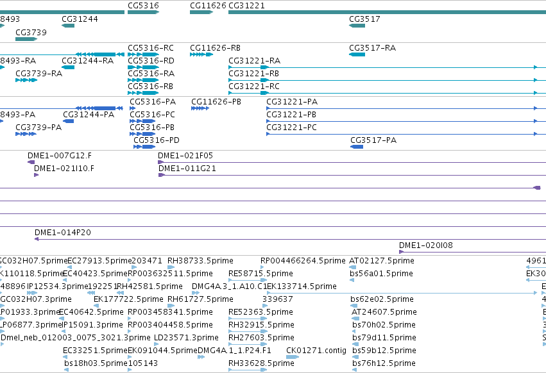
Task: Click the long teal CG31221 gene bar
Action: (388, 12)
